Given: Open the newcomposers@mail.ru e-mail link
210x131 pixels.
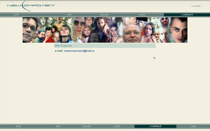Looking at the screenshot, I should point(79,51).
